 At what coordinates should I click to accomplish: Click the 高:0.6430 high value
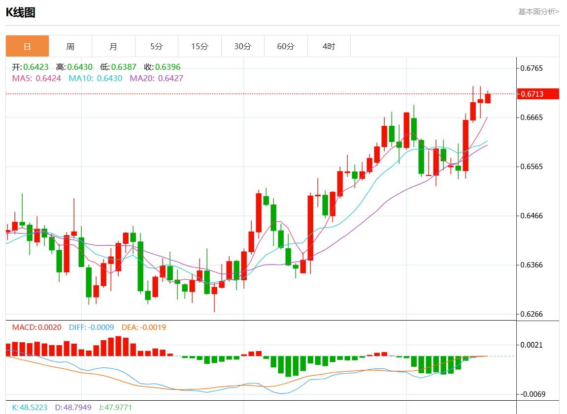[74, 67]
